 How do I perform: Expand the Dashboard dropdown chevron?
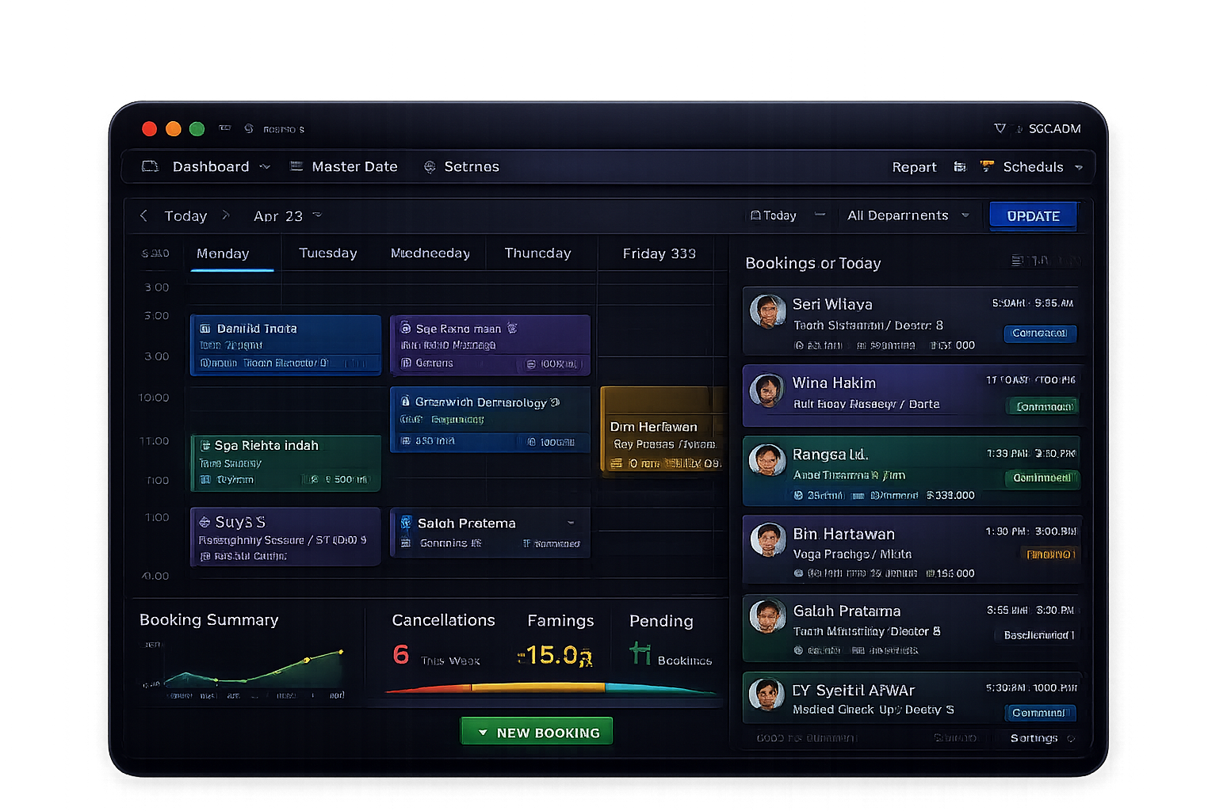click(x=265, y=167)
